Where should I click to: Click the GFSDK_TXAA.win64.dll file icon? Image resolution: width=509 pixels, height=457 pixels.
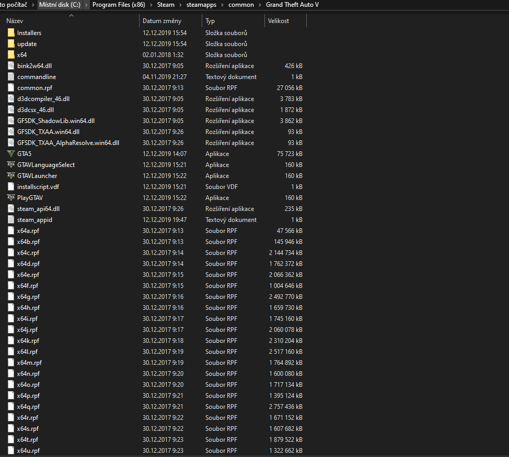(11, 132)
